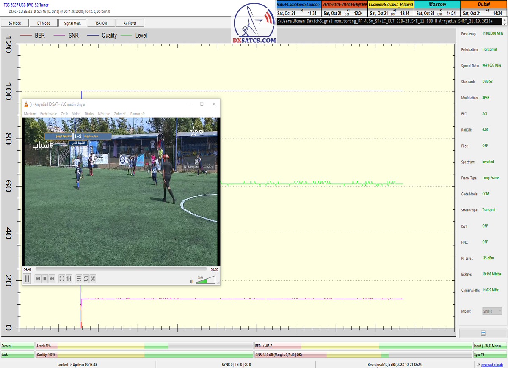Image resolution: width=508 pixels, height=368 pixels.
Task: Toggle VLC fullscreen mode
Action: coord(62,278)
